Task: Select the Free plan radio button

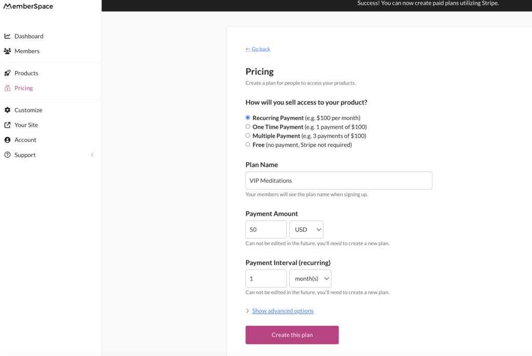Action: [x=248, y=145]
